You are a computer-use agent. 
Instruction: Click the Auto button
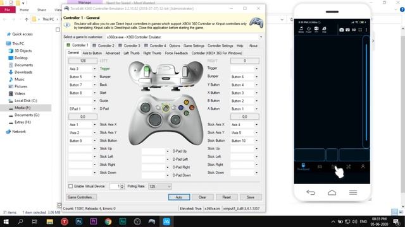[x=179, y=197]
